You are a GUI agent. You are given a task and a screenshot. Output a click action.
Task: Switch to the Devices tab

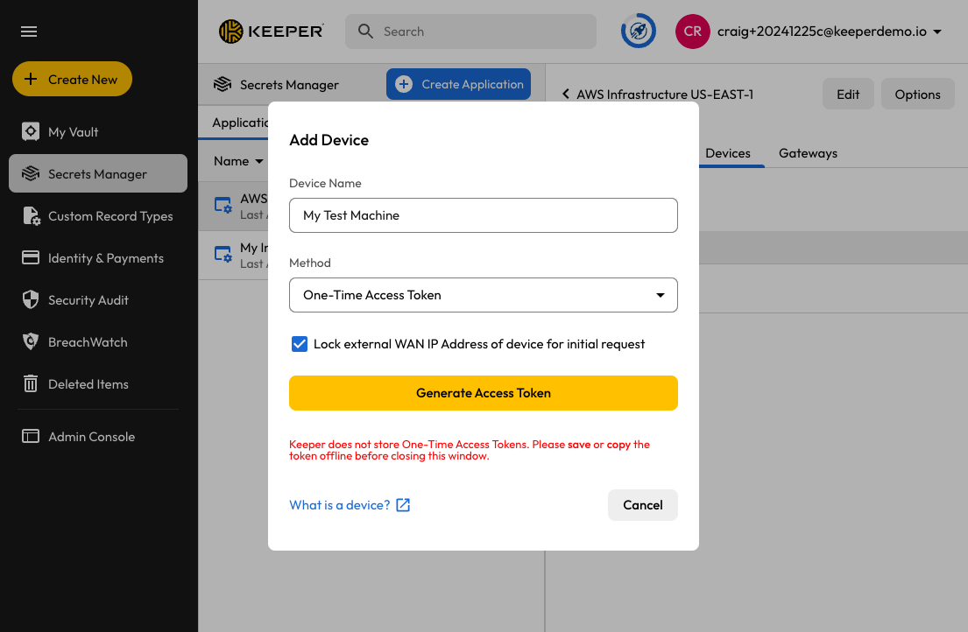point(727,153)
